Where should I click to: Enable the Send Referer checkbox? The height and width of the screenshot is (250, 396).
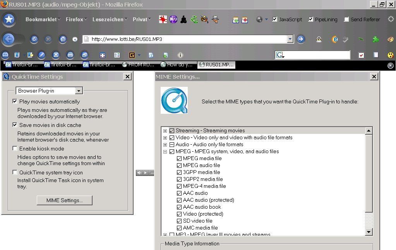pyautogui.click(x=346, y=19)
